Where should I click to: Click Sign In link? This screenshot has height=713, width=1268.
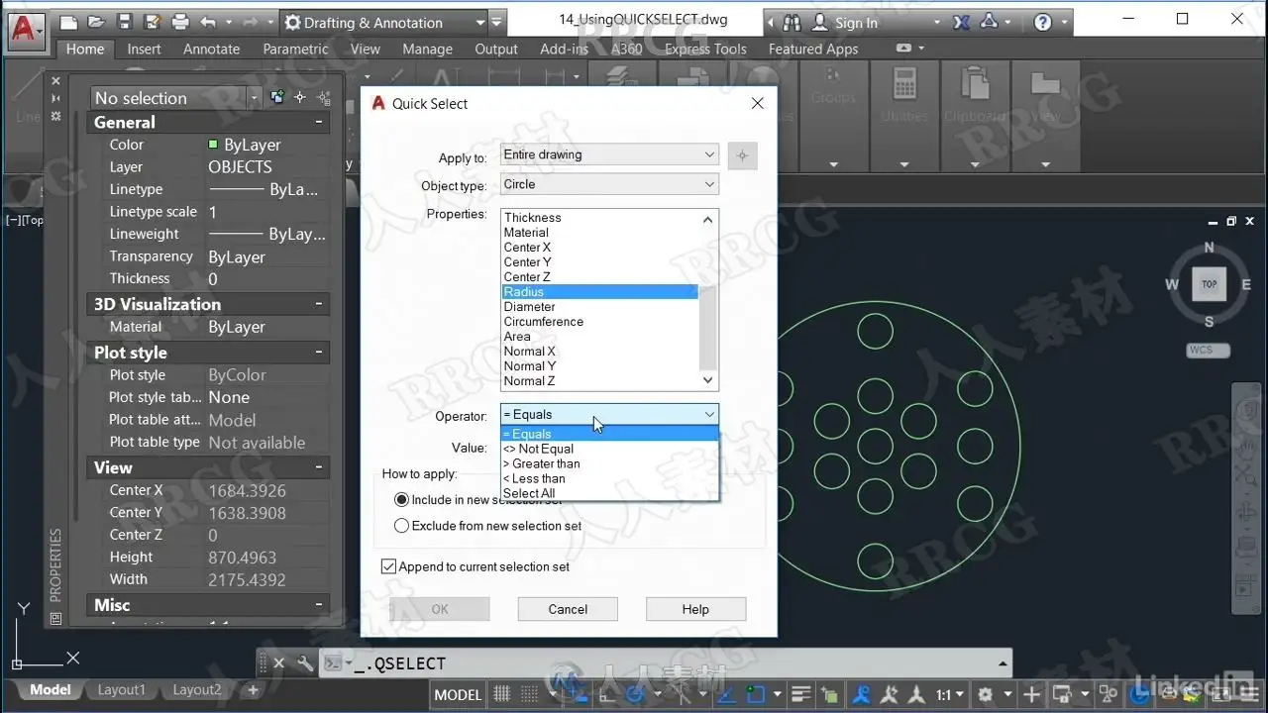856,22
